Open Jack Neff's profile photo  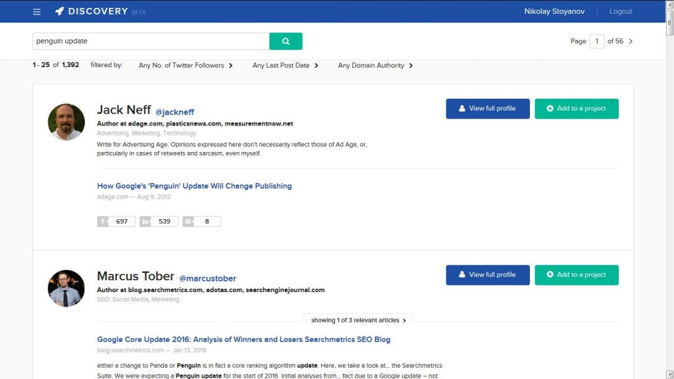point(66,122)
